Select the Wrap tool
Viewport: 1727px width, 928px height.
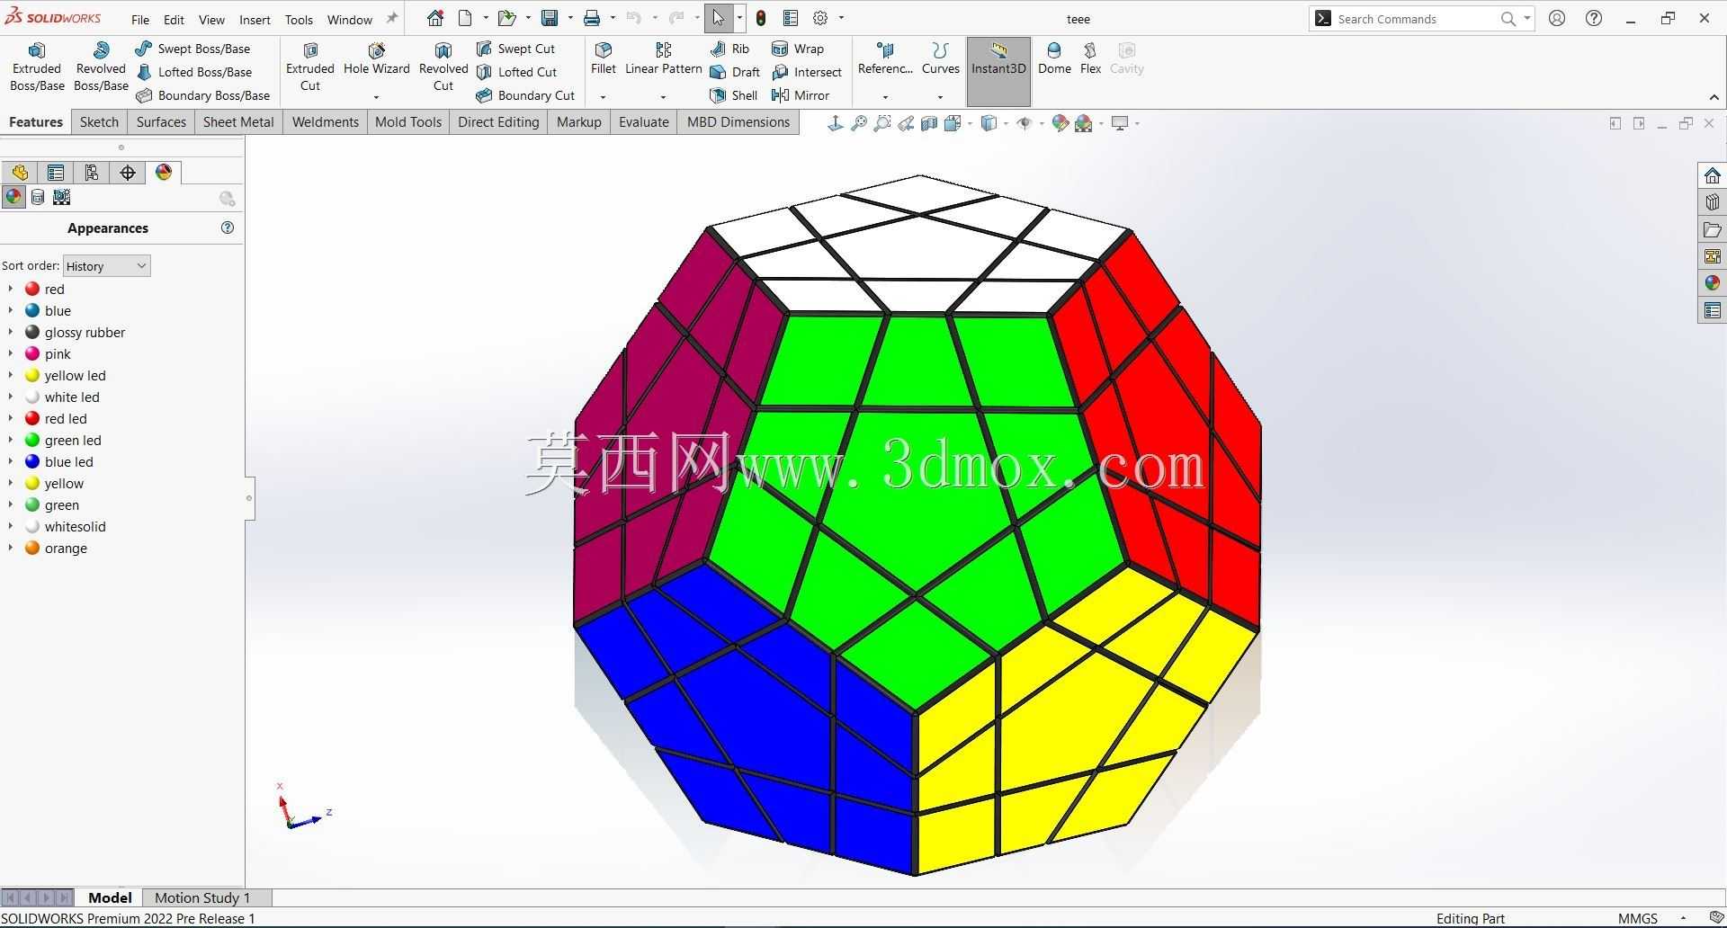(798, 49)
